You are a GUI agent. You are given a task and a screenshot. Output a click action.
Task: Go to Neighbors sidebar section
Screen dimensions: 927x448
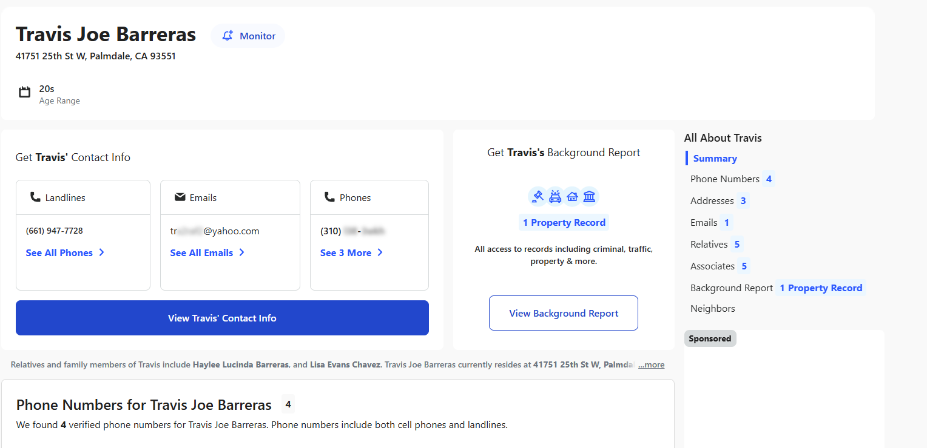click(713, 309)
